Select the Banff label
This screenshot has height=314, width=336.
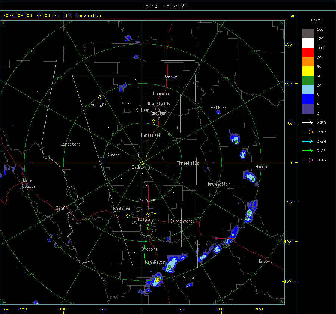point(62,208)
